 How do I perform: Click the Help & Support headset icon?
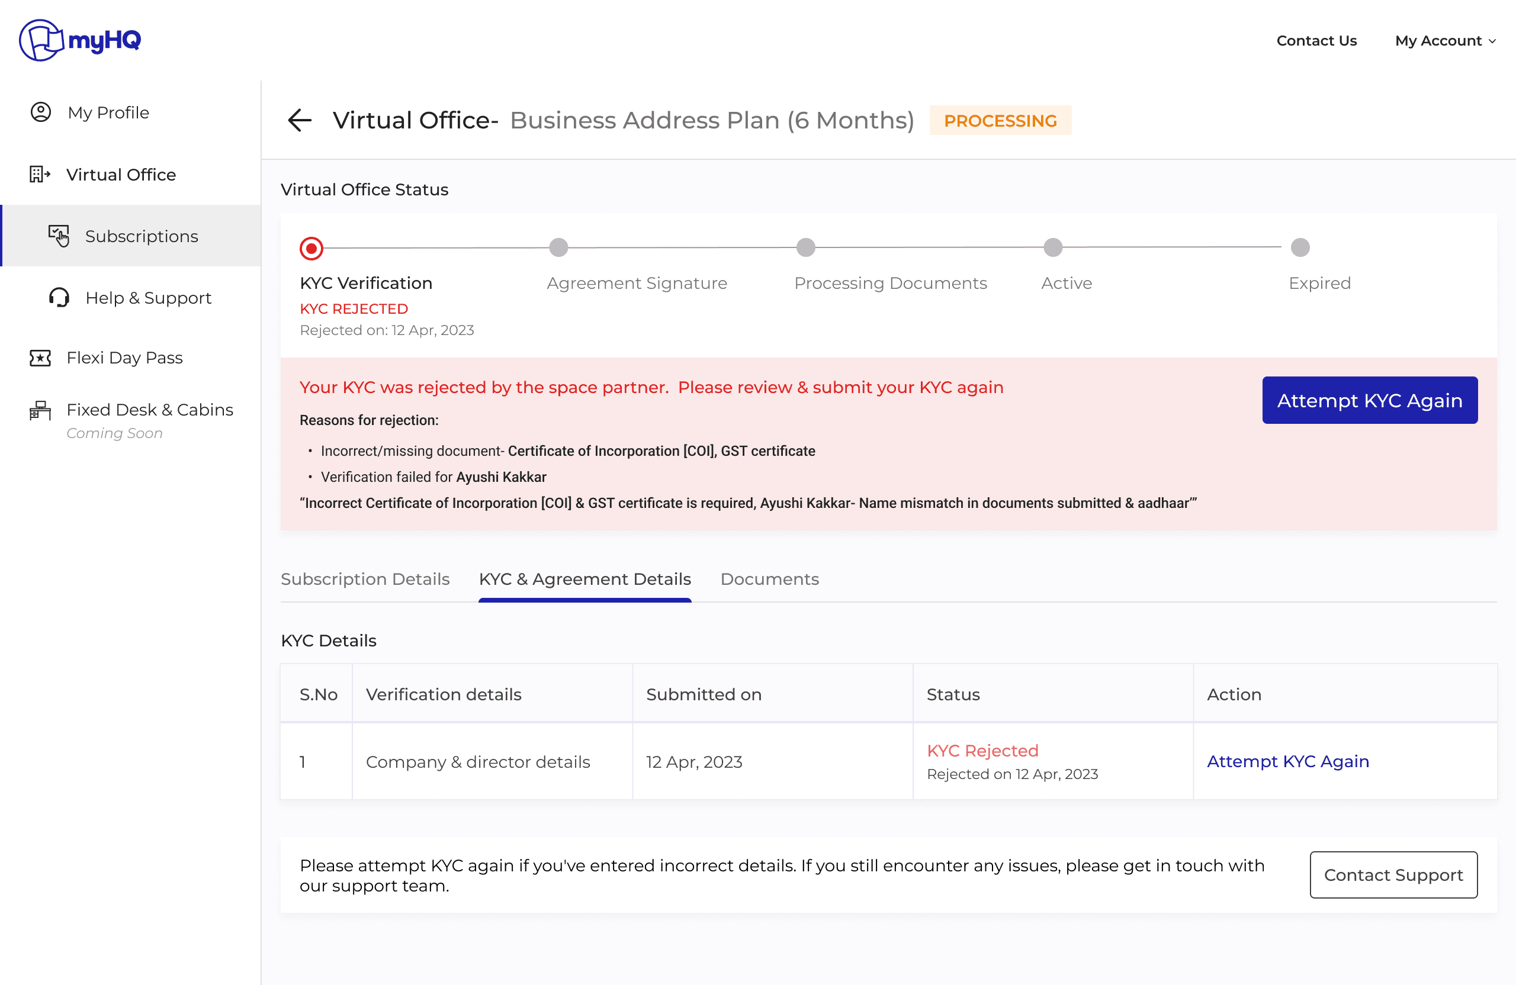(x=59, y=297)
